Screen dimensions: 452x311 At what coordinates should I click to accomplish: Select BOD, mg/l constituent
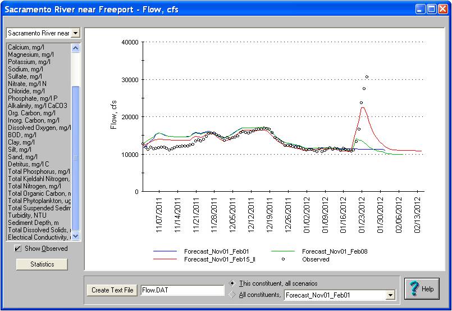click(22, 135)
